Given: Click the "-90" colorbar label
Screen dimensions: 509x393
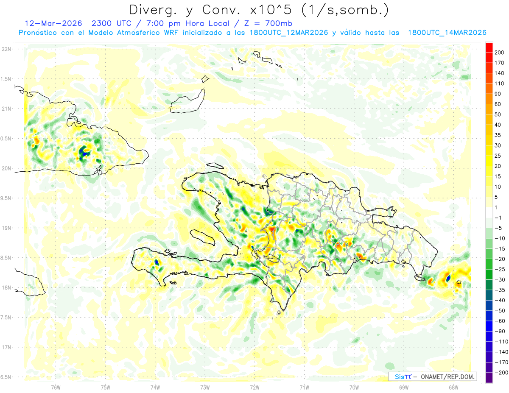Looking at the screenshot, I should click(x=500, y=331).
